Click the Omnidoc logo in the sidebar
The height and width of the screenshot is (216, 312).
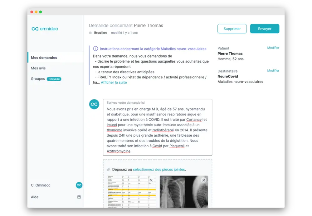pos(45,29)
